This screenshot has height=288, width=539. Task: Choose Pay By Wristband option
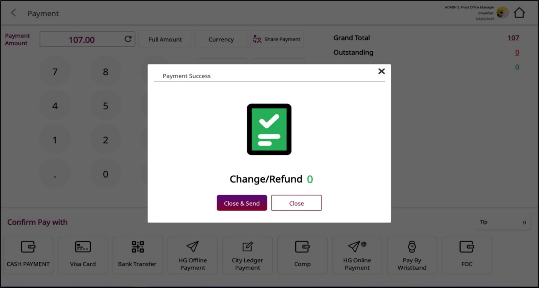[x=412, y=255]
